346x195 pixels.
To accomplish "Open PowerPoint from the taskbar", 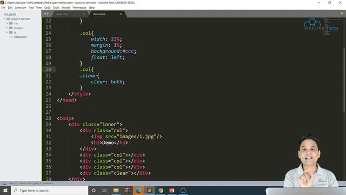I will 172,191.
